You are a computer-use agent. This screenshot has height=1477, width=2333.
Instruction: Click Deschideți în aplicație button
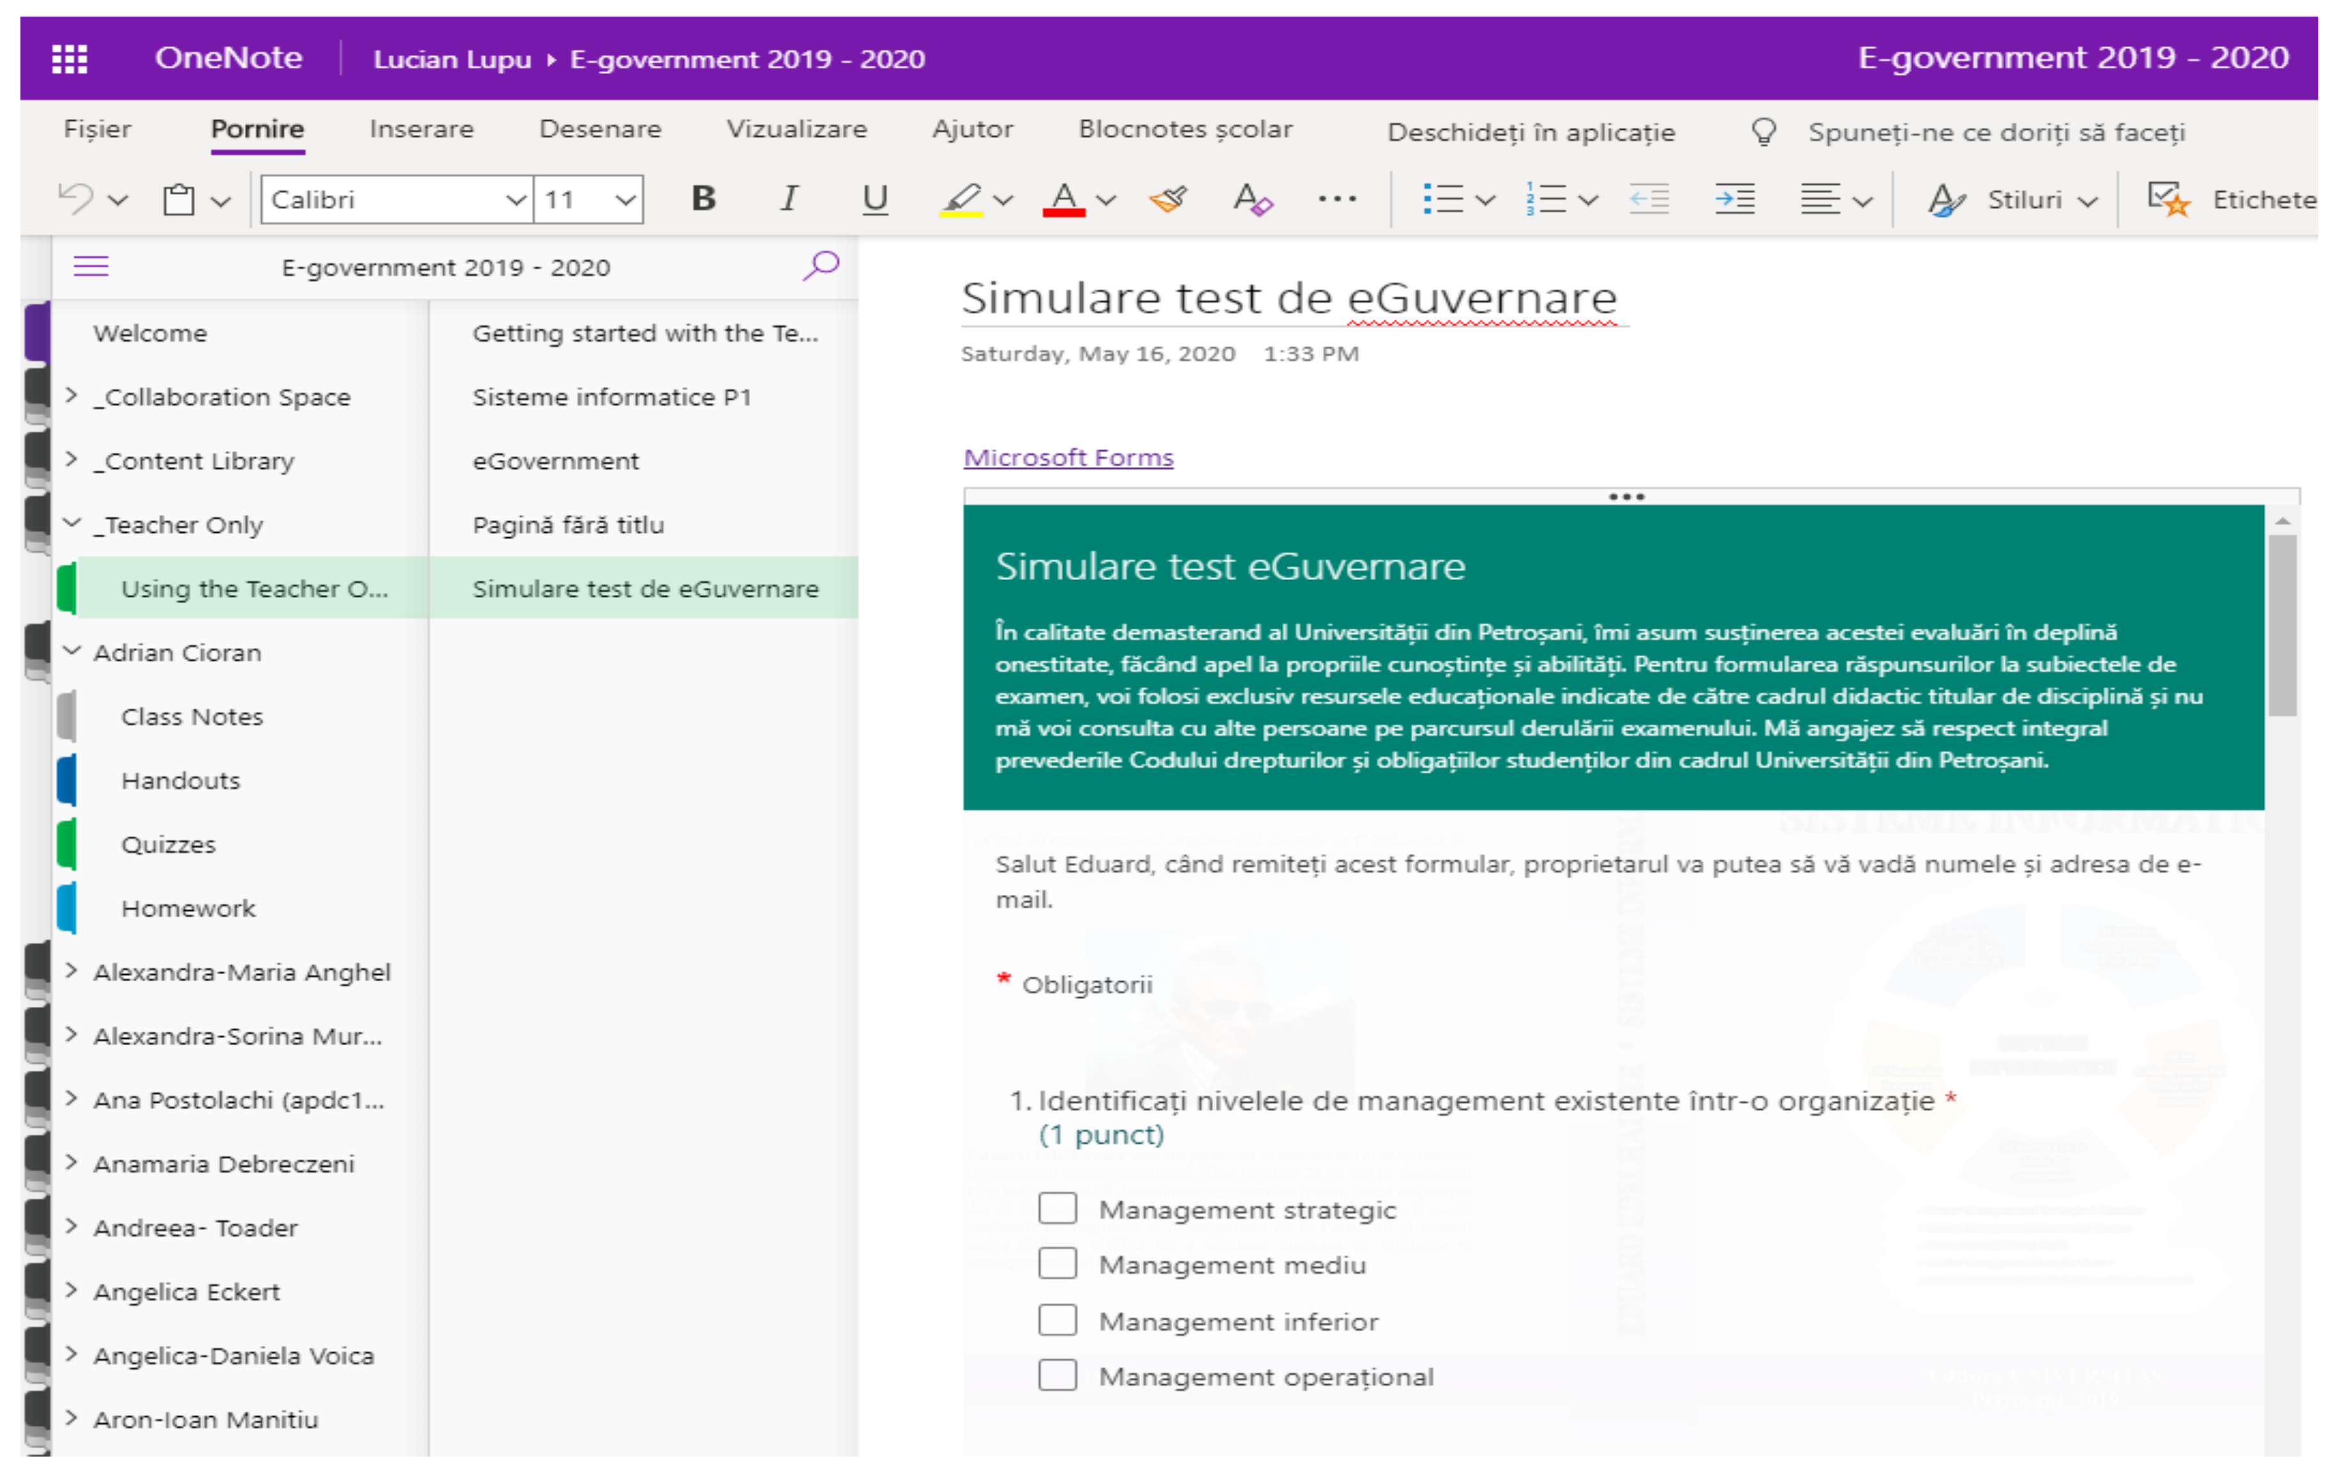1531,133
